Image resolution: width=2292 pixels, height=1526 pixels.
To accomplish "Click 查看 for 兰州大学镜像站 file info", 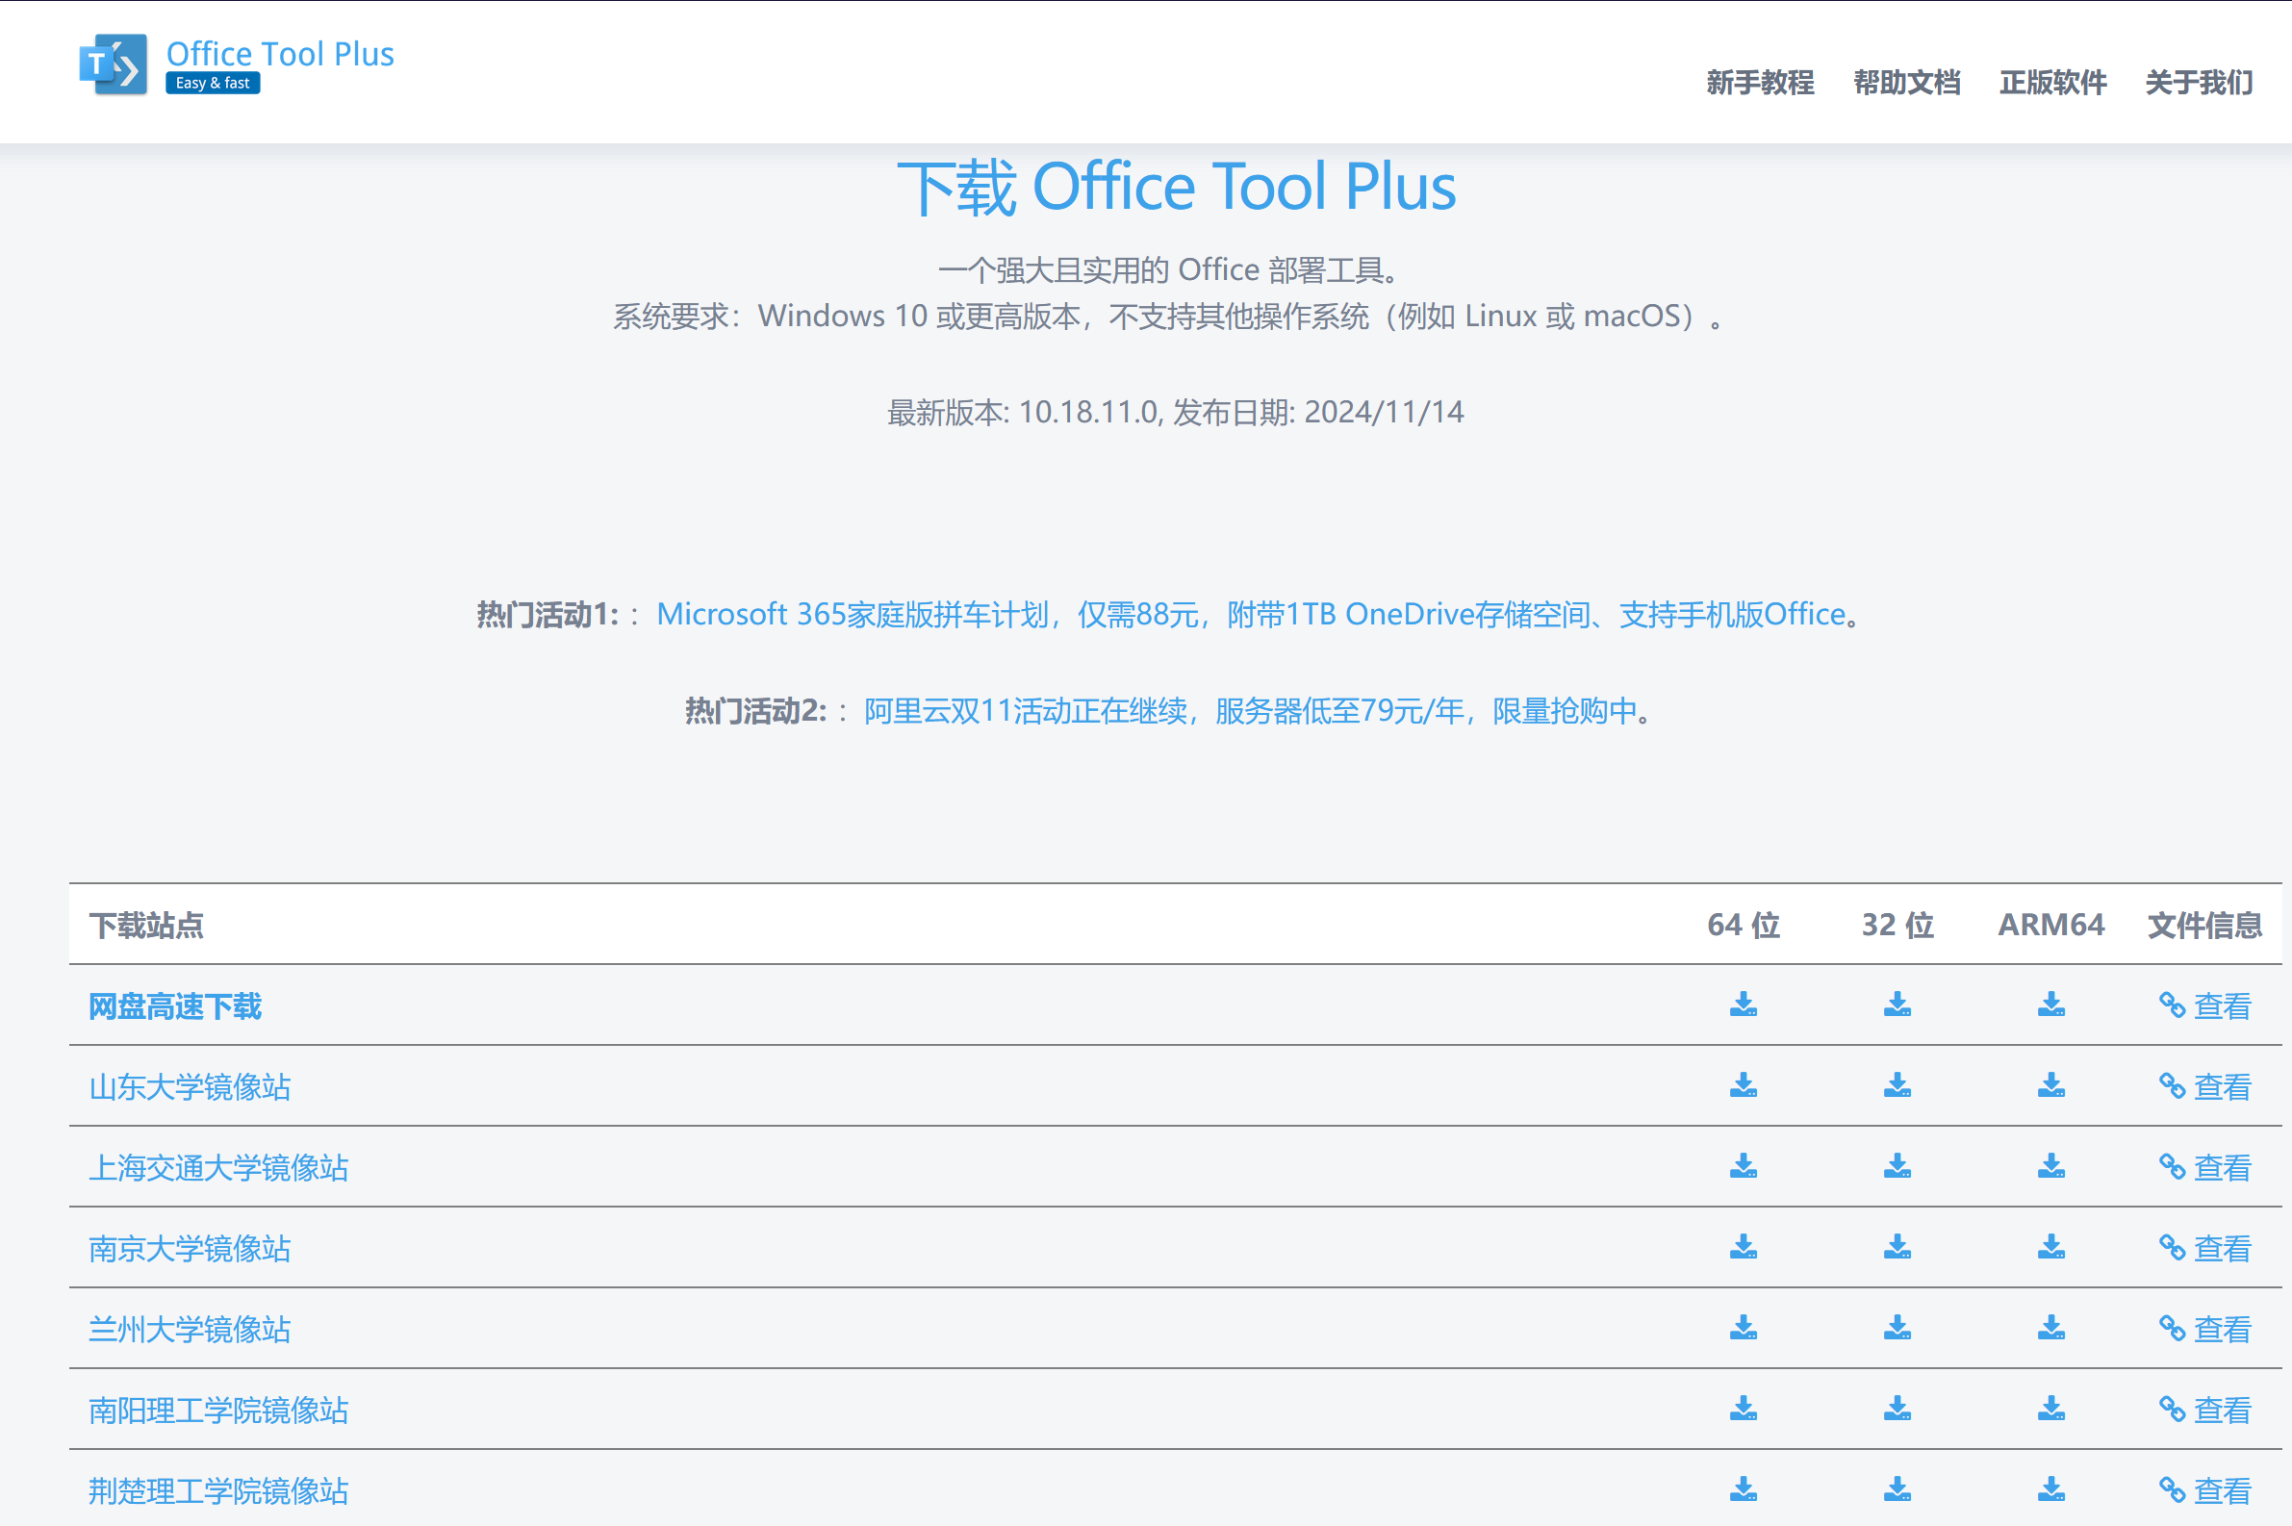I will pyautogui.click(x=2222, y=1330).
